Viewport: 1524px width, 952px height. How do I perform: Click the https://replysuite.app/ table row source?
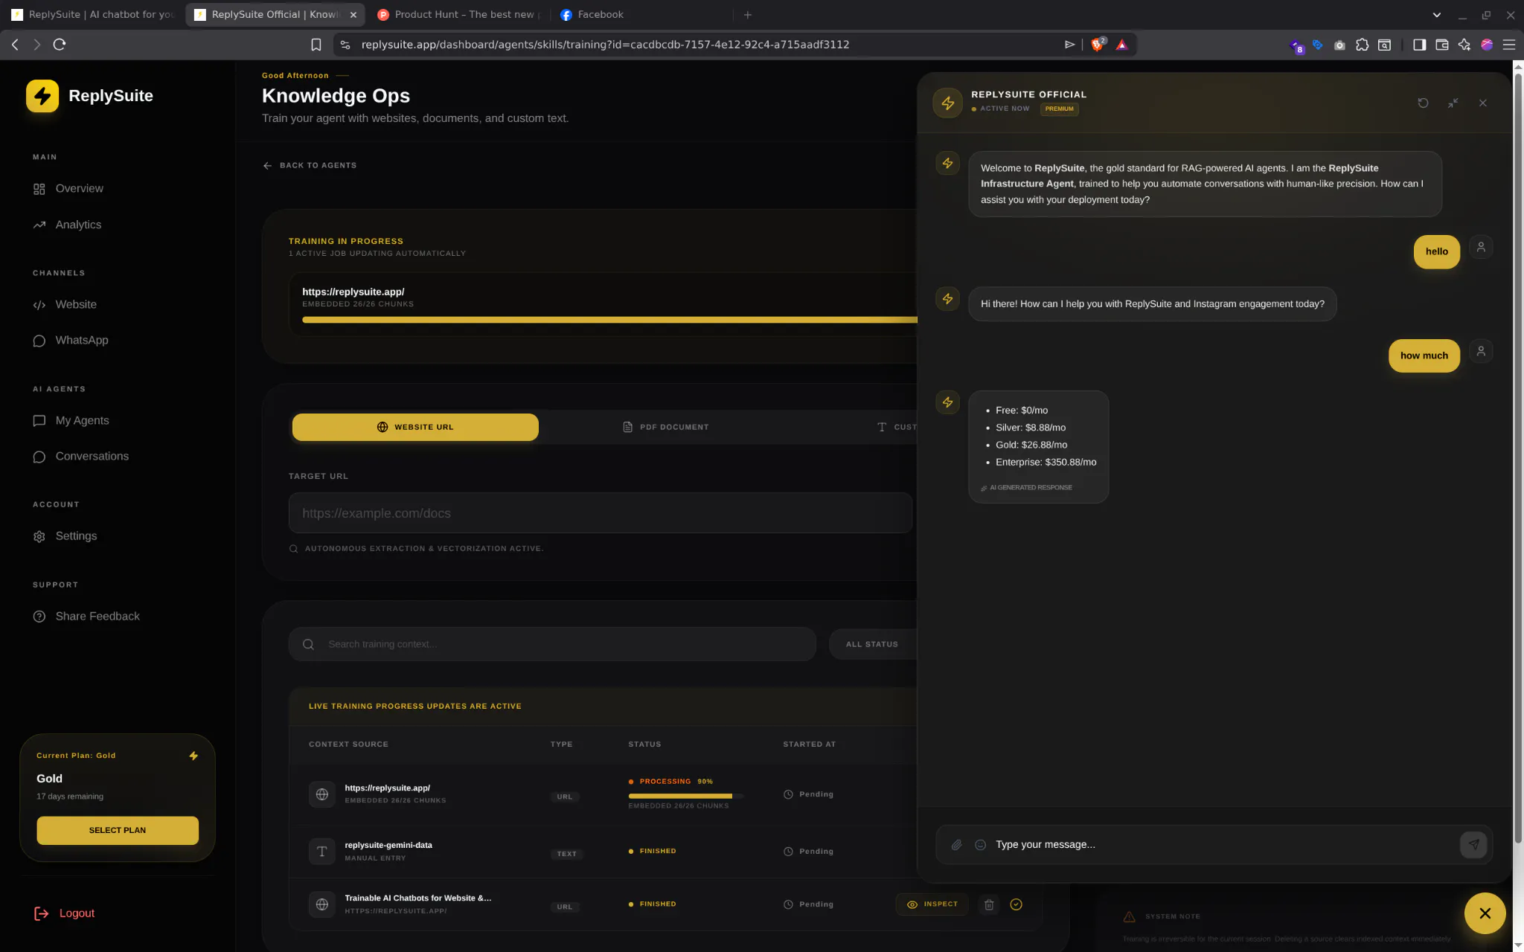coord(387,788)
